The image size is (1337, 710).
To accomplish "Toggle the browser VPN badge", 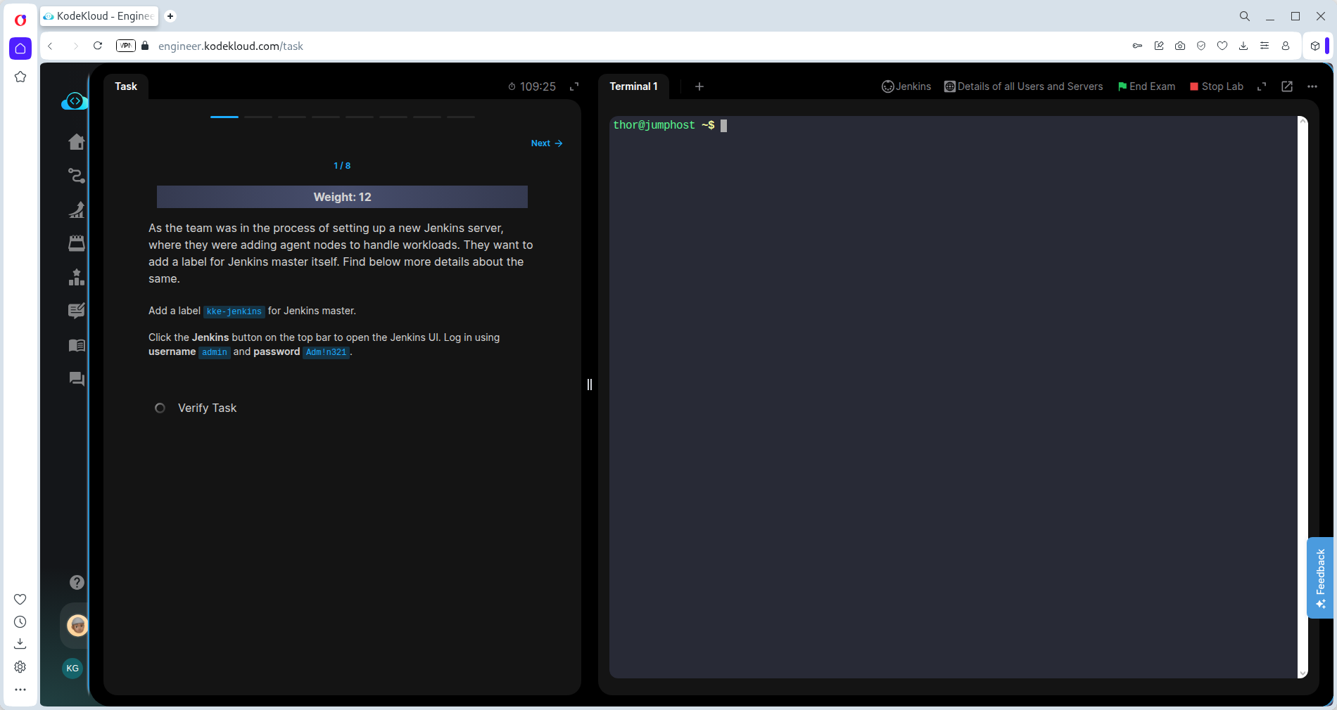I will [126, 46].
